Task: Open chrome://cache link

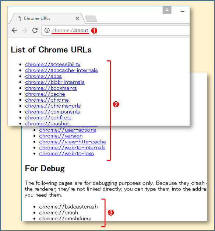Action: click(x=45, y=94)
